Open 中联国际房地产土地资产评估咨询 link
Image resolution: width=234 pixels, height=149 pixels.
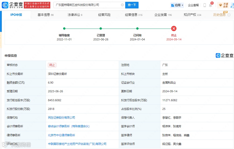point(77,144)
